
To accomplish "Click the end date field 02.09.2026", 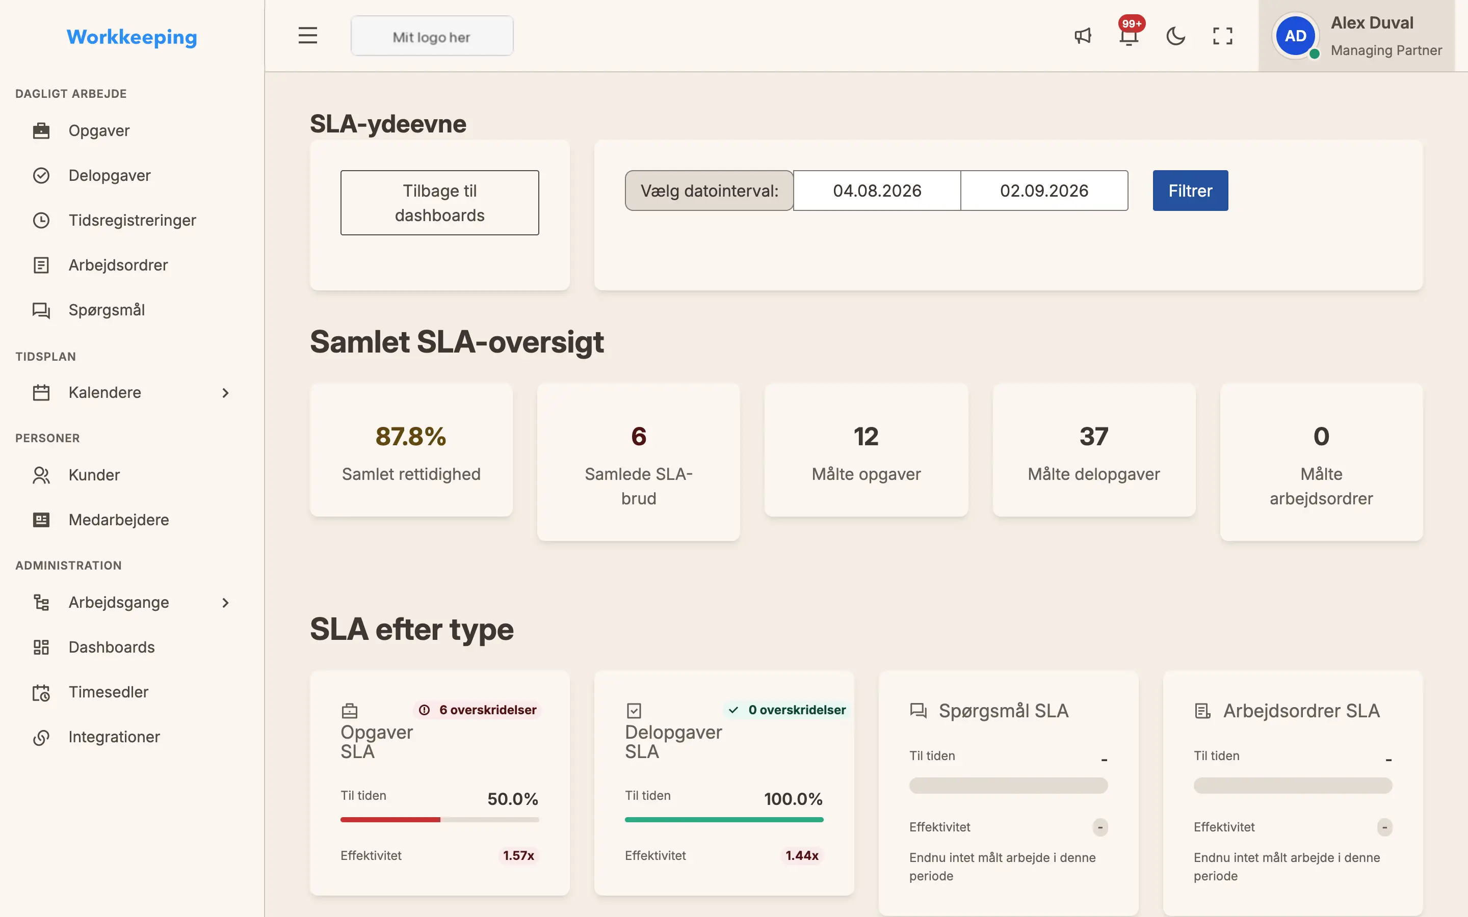I will (x=1044, y=191).
